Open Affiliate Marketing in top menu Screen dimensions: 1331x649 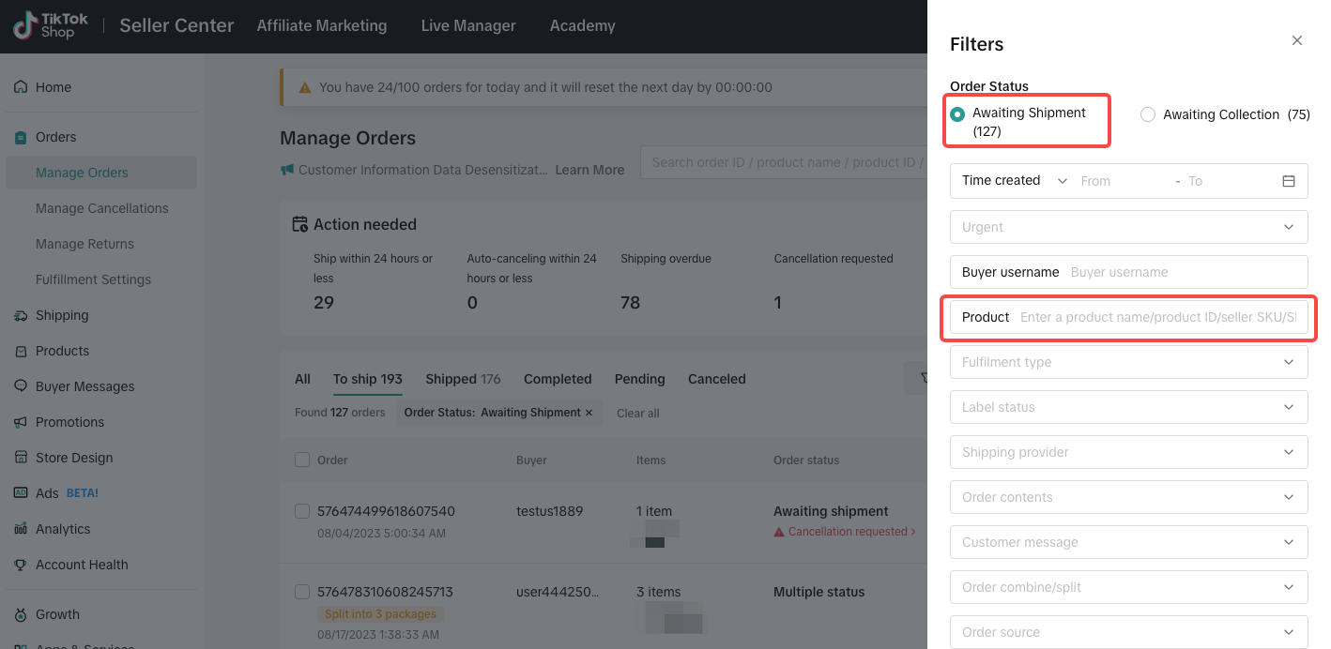click(322, 26)
